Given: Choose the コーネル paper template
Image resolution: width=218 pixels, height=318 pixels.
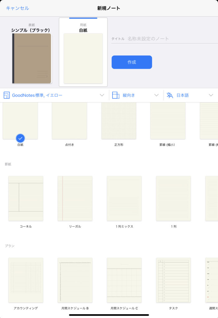Looking at the screenshot, I should (x=26, y=198).
